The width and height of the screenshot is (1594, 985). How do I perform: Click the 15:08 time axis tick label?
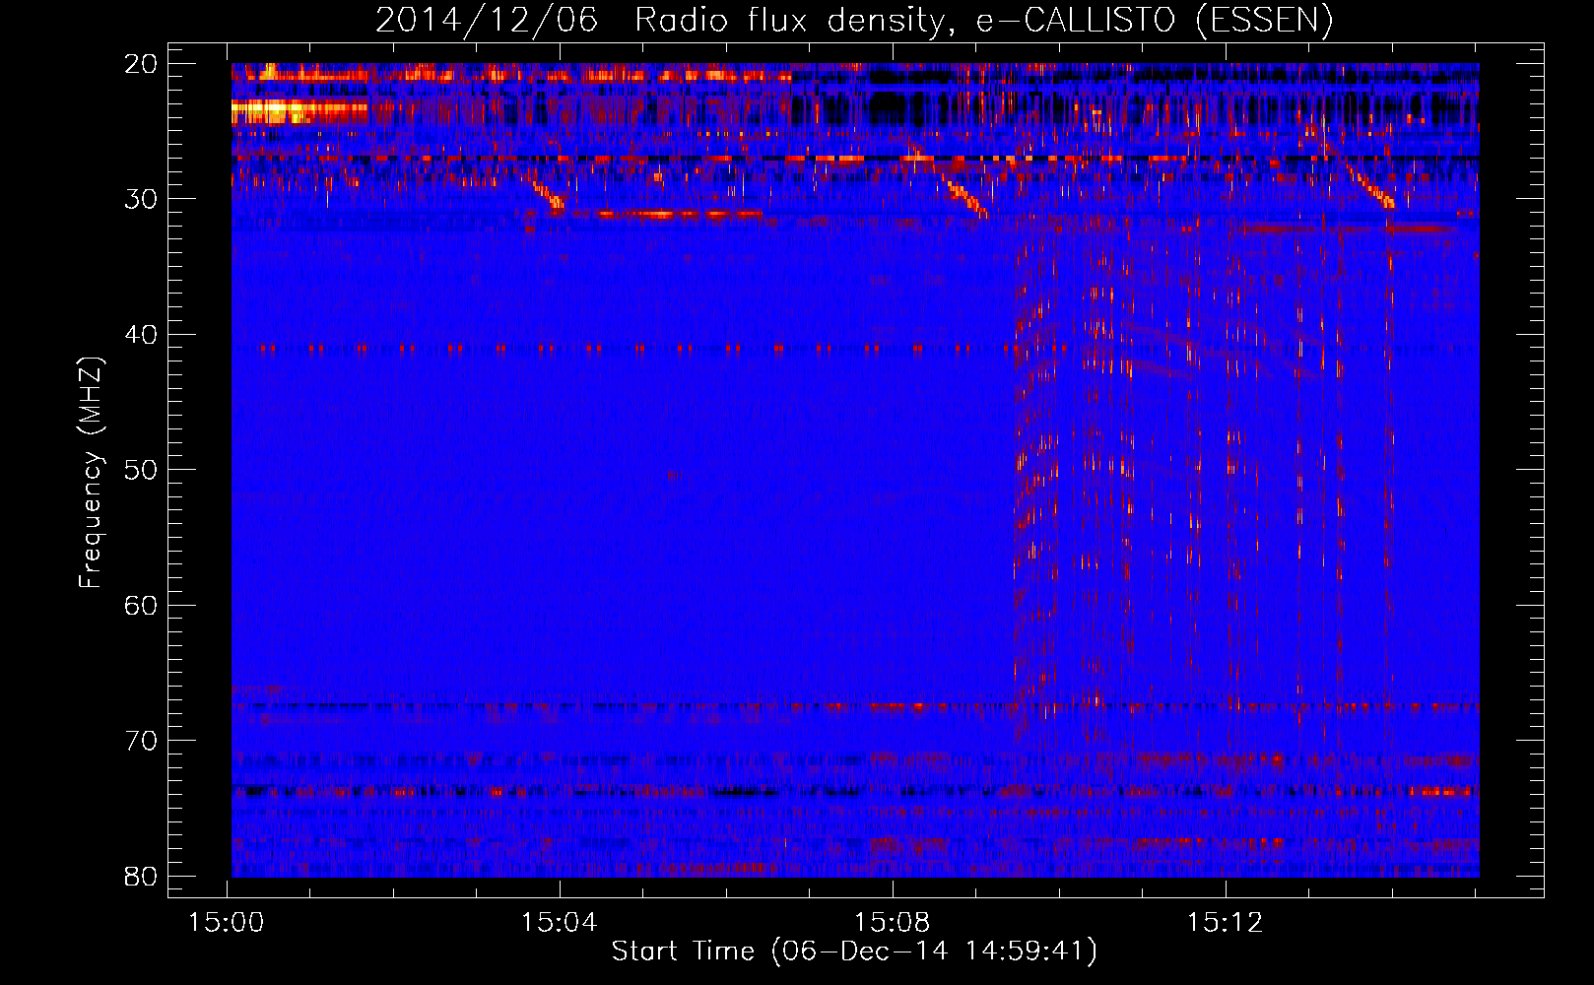(x=893, y=923)
